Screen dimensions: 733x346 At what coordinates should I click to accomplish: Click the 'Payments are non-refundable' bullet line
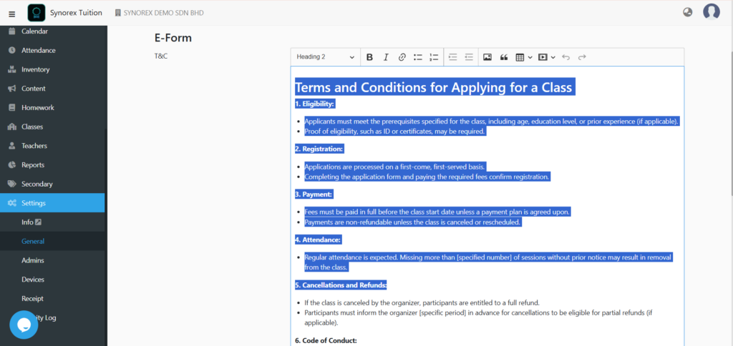[x=413, y=222]
